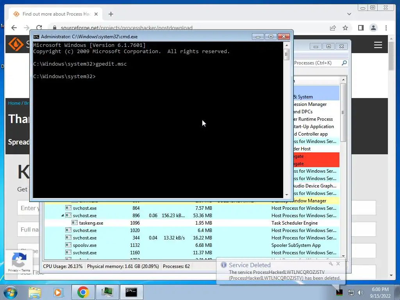Open the Chrome tab search chevron
This screenshot has width=400, height=300.
point(349,14)
